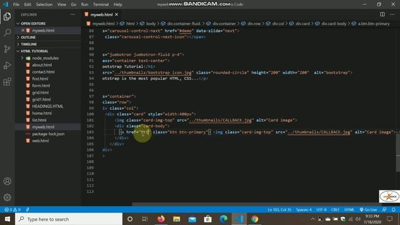Expand the Outline section
Viewport: 400px width, 225px height.
tap(28, 37)
